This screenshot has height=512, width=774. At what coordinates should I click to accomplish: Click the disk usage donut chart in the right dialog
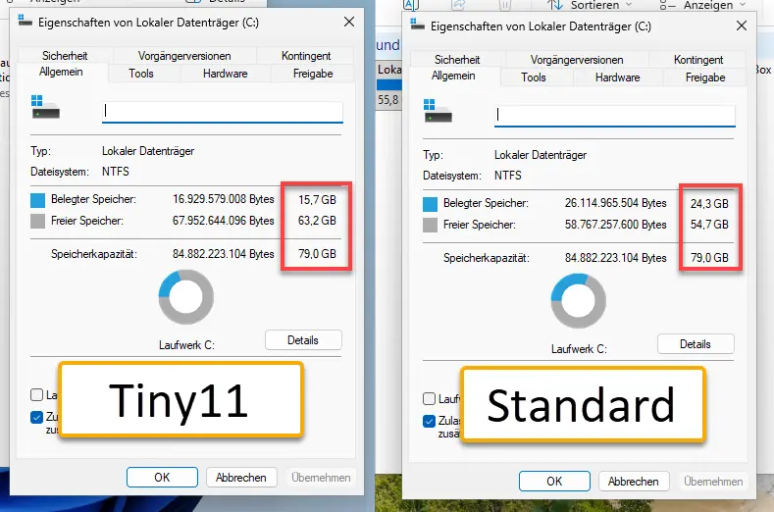(579, 299)
